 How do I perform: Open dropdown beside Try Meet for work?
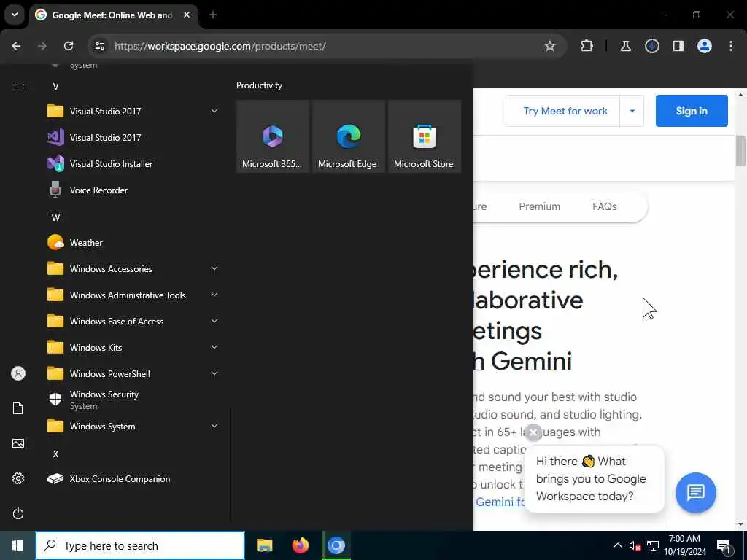[x=632, y=111]
